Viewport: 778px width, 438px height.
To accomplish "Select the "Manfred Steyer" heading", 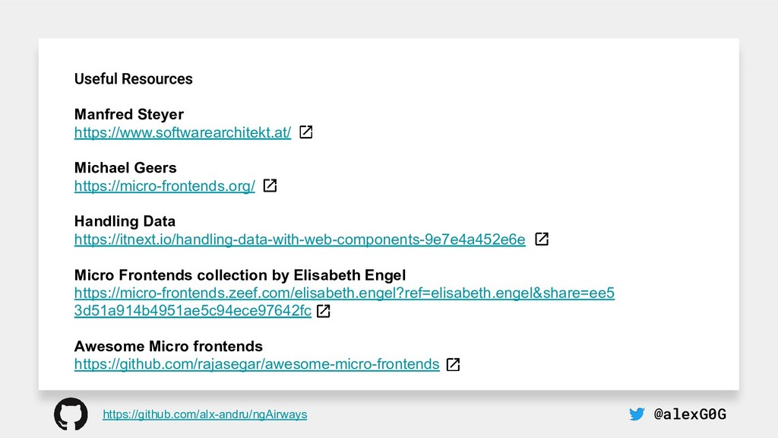I will click(x=129, y=115).
